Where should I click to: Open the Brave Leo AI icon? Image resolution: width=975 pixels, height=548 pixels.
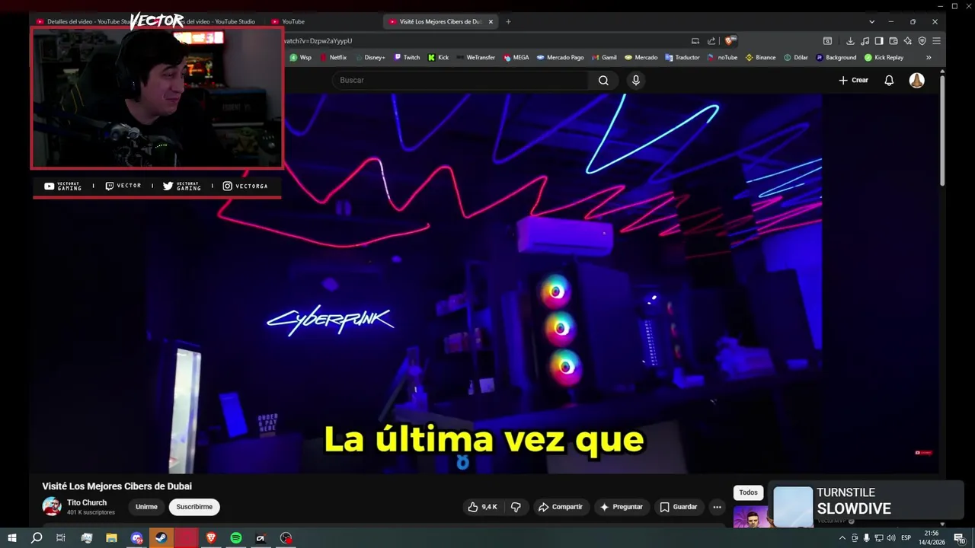click(908, 40)
